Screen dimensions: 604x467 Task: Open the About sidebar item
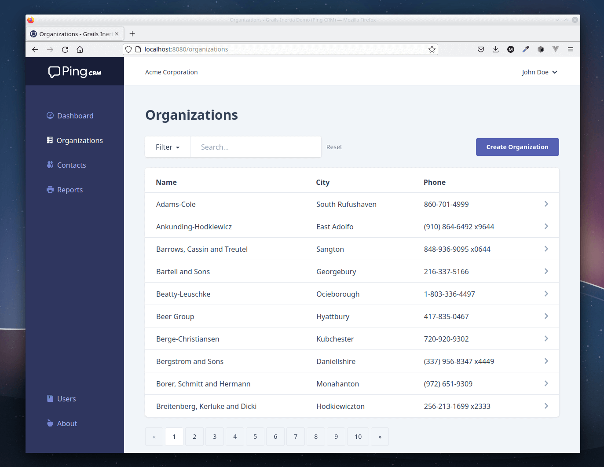pos(62,423)
